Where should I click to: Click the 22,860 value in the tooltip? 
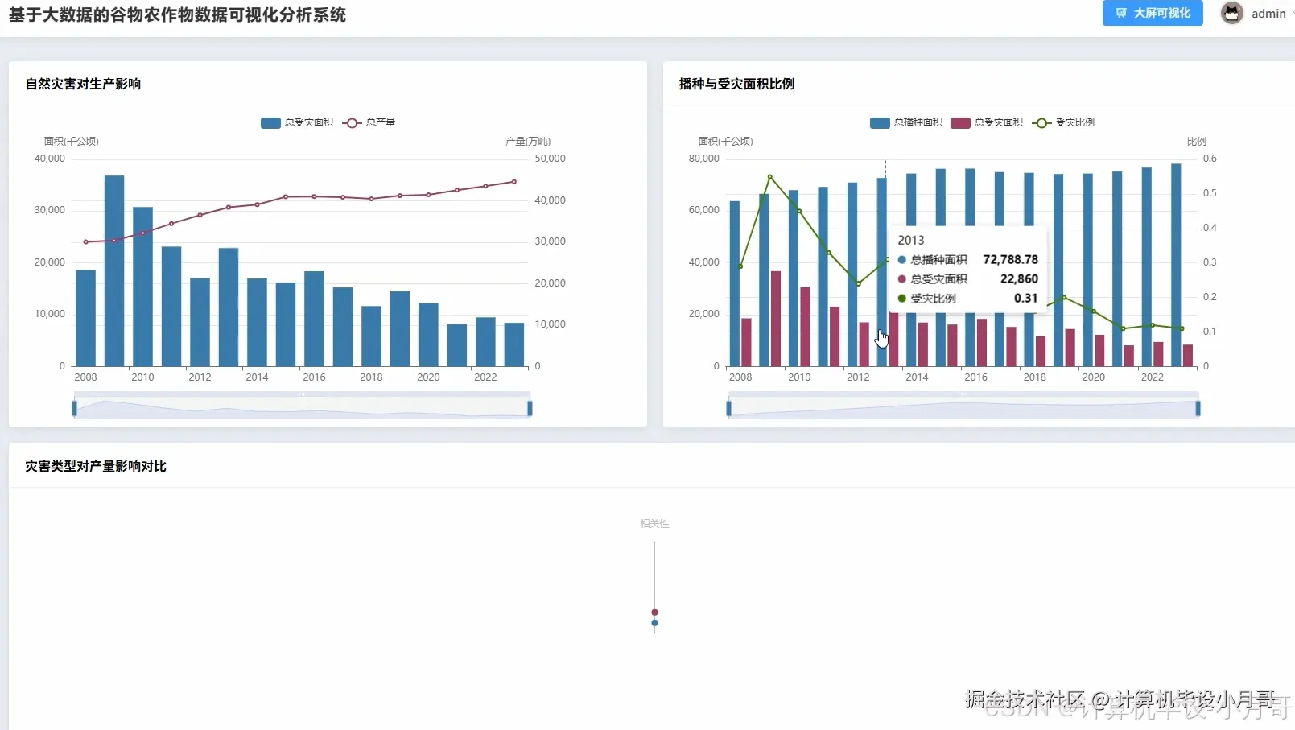click(1019, 278)
